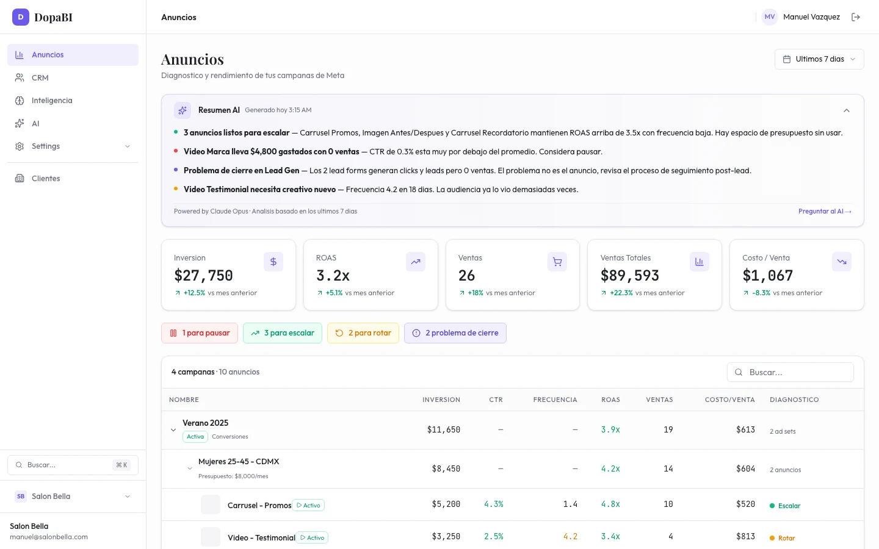The width and height of the screenshot is (879, 549).
Task: Expand the Settings sidebar menu
Action: [x=73, y=146]
